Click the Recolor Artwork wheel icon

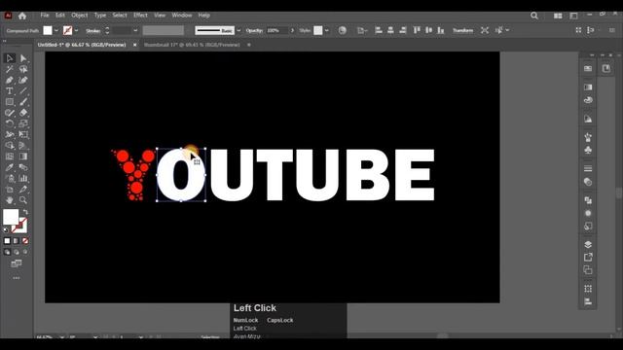342,30
